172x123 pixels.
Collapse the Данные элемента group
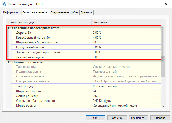click(x=10, y=62)
